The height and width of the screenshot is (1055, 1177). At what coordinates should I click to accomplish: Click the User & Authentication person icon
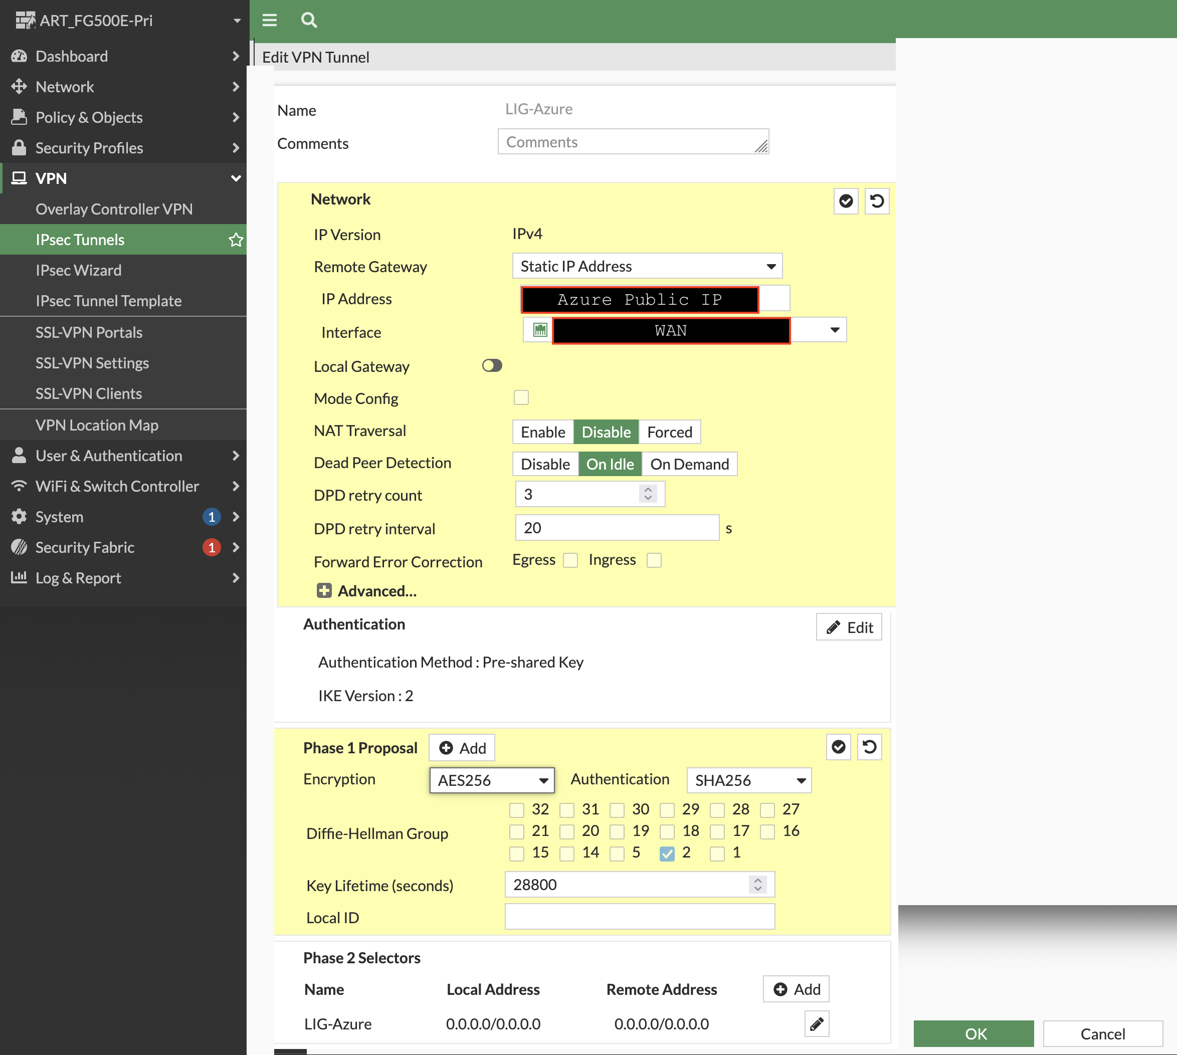(x=19, y=456)
